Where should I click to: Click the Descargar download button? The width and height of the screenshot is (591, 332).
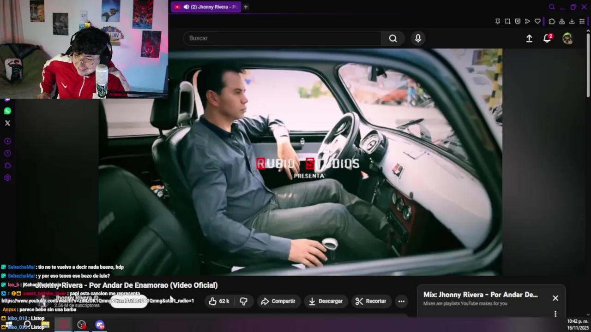click(x=326, y=301)
